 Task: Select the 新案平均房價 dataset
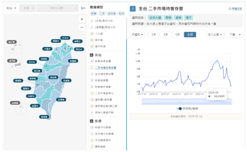tap(103, 127)
